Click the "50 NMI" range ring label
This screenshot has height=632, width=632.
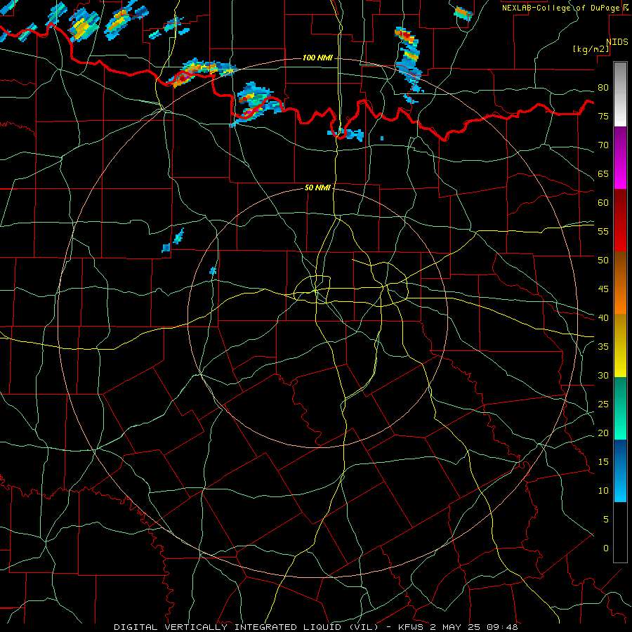(317, 187)
